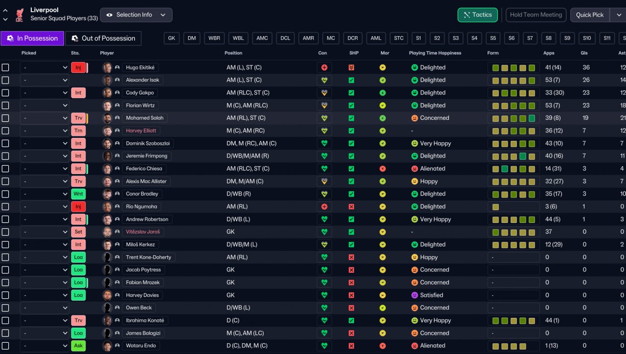626x354 pixels.
Task: Click Harvey Elliott's Trn status badge
Action: [78, 131]
